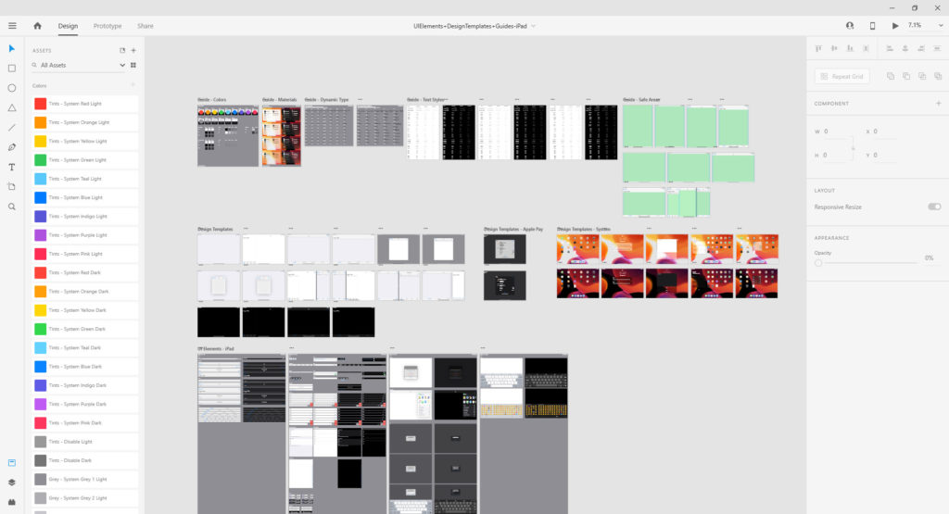Switch assets to grid view
Image resolution: width=949 pixels, height=514 pixels.
click(x=133, y=66)
